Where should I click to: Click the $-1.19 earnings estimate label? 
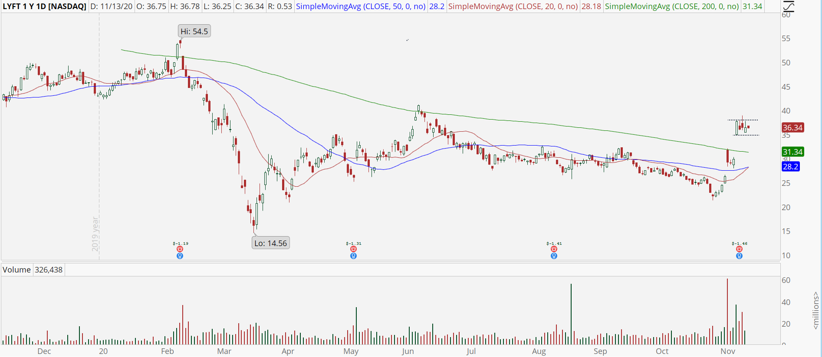[x=181, y=243]
